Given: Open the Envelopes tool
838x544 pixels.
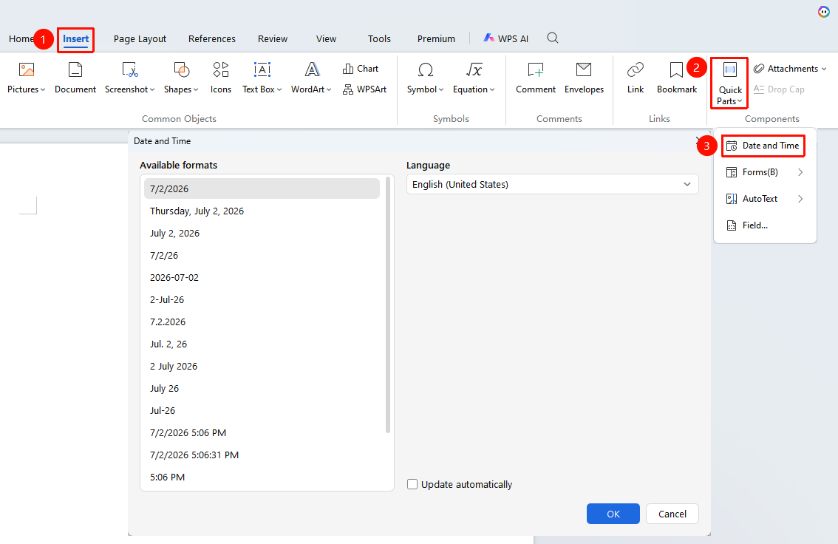Looking at the screenshot, I should (584, 78).
